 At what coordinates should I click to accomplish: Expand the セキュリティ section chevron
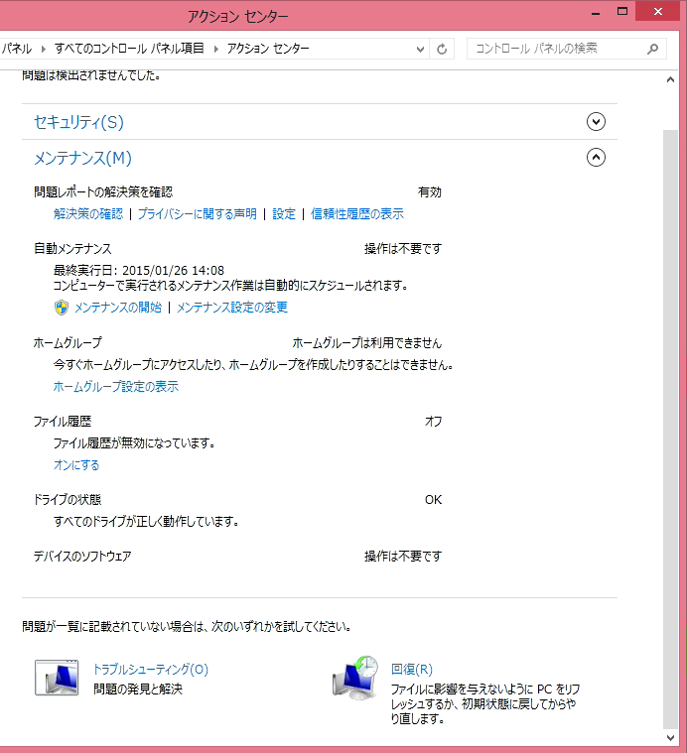596,121
